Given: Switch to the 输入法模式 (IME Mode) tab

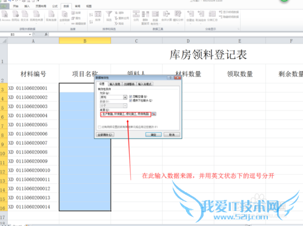Looking at the screenshot, I should [x=145, y=84].
